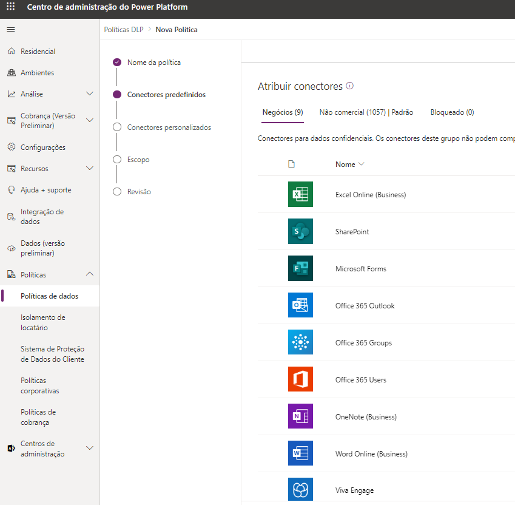Collapse the navigation hamburger menu
The width and height of the screenshot is (515, 505).
point(11,30)
